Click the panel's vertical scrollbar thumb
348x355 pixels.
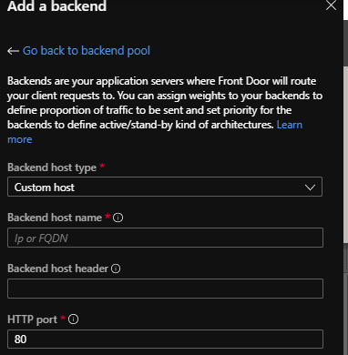coord(345,153)
